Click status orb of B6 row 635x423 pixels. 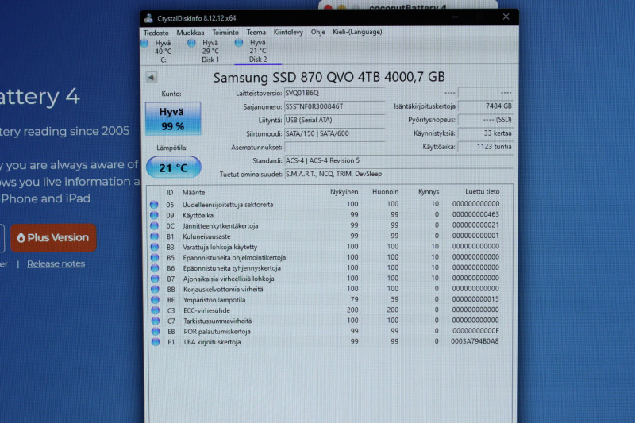tap(154, 267)
